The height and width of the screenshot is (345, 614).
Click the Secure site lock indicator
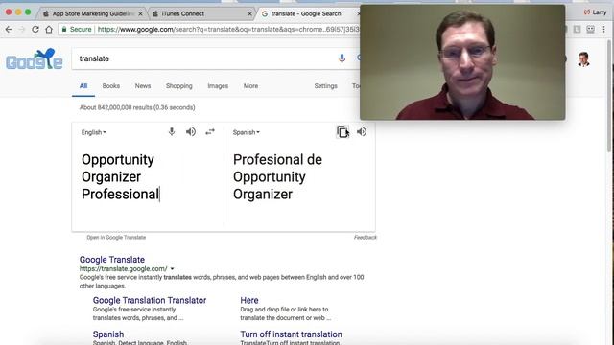pyautogui.click(x=77, y=30)
